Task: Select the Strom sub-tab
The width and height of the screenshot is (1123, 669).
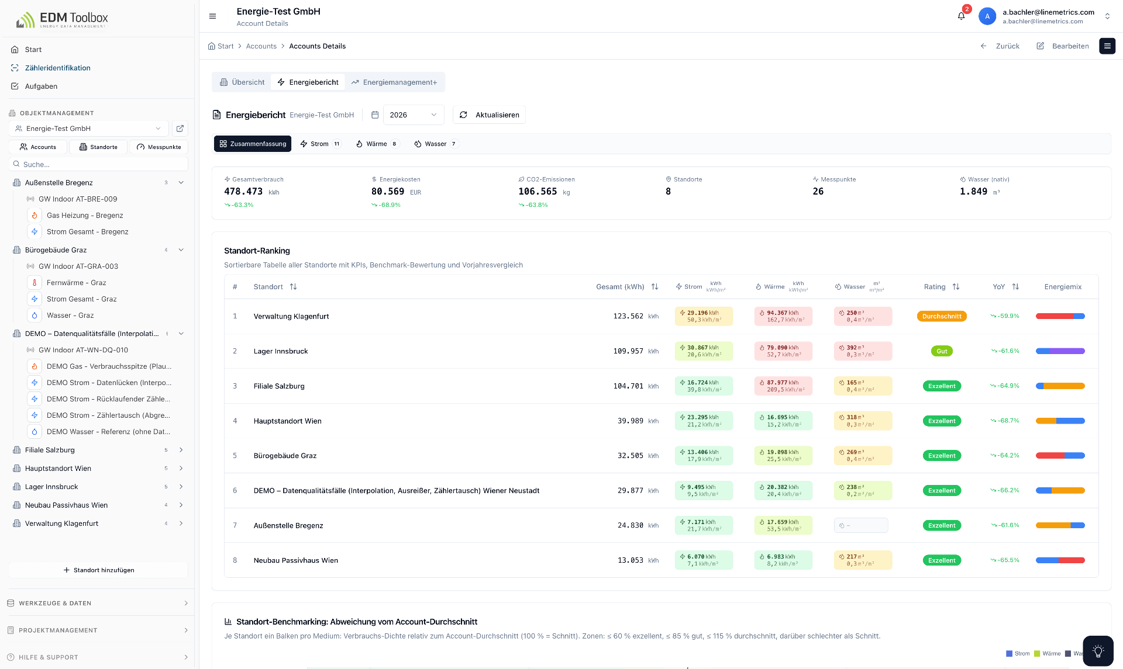Action: pos(320,144)
